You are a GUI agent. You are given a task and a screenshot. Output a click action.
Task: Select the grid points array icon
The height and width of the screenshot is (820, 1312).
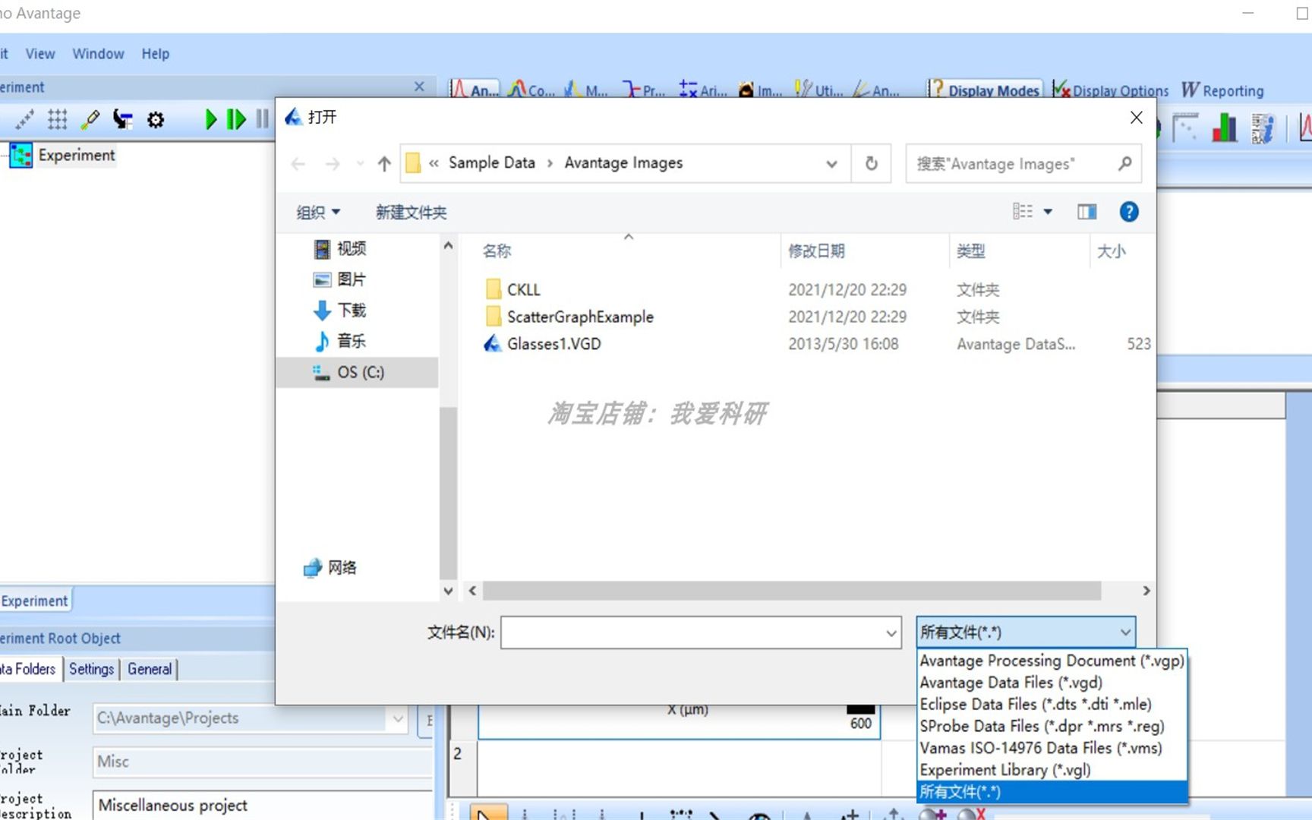[57, 119]
